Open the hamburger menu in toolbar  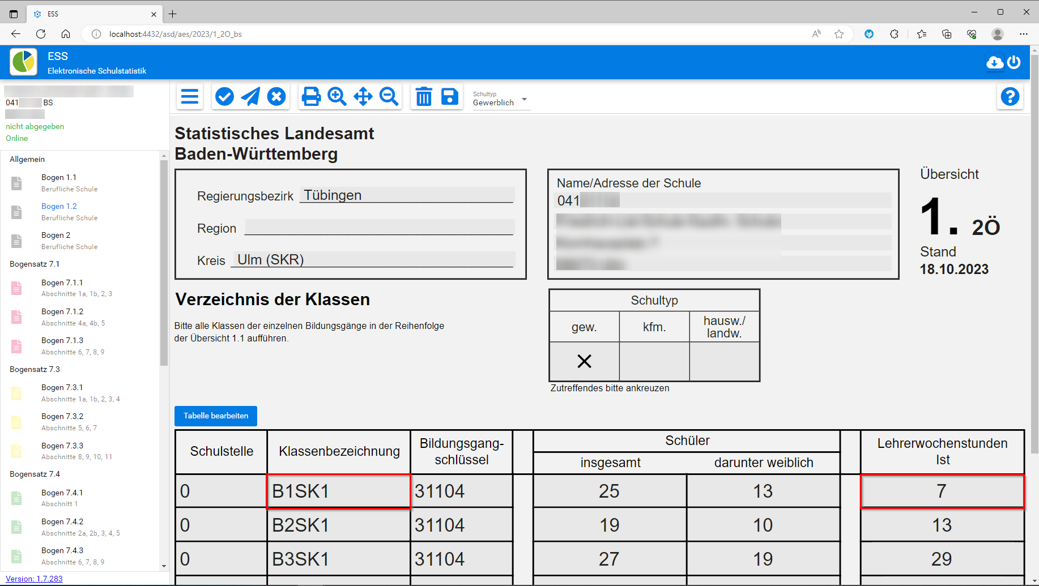[x=190, y=97]
